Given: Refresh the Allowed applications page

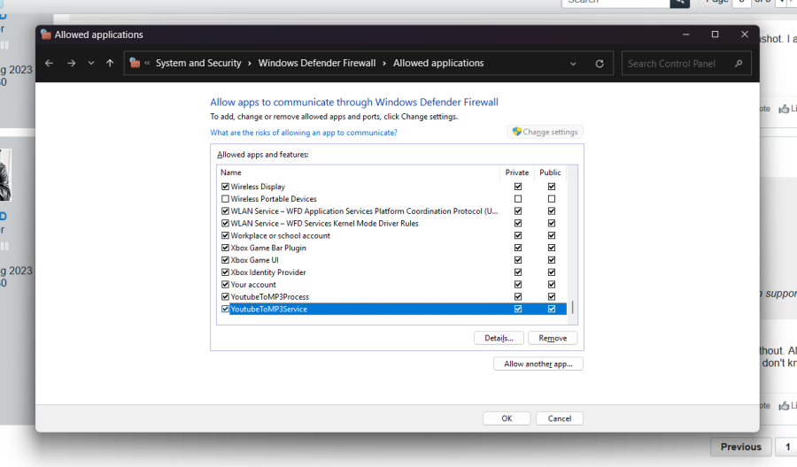Looking at the screenshot, I should pos(600,64).
